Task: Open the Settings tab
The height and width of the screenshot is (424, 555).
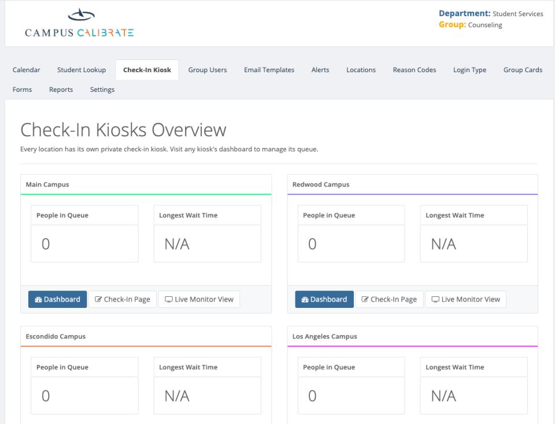Action: pos(102,90)
